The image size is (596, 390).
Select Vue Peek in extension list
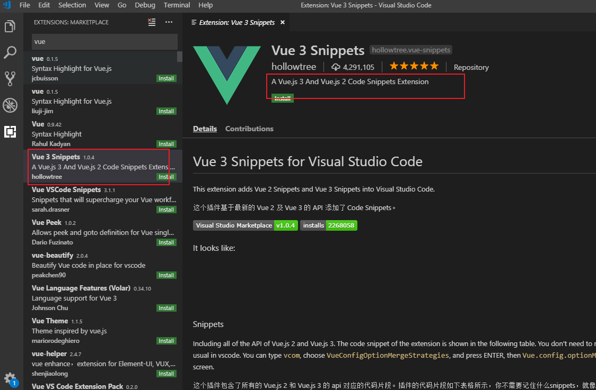(103, 232)
